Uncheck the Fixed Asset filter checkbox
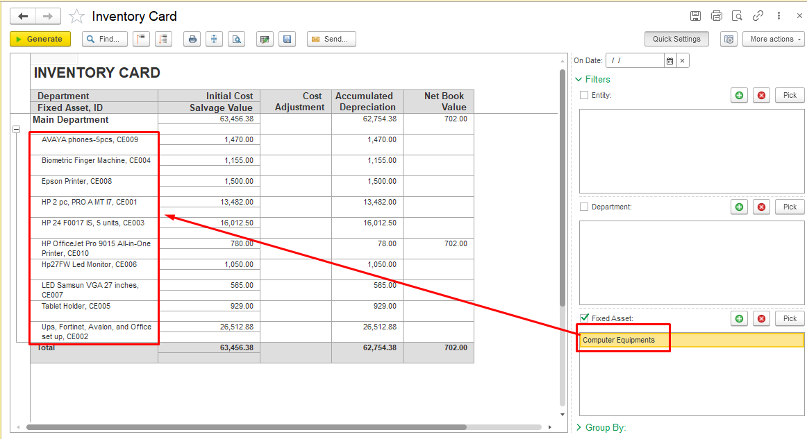Viewport: 807px width, 439px height. [x=584, y=318]
